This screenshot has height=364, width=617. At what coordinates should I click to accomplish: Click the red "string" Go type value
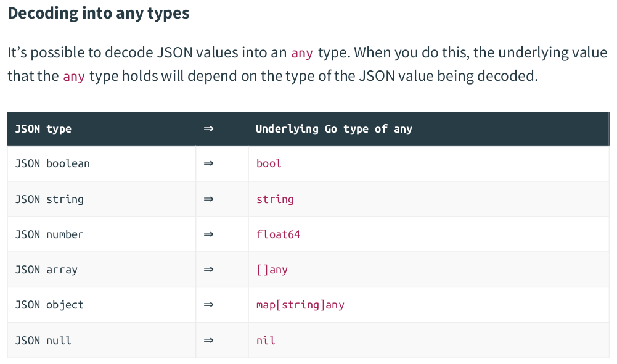tap(275, 199)
